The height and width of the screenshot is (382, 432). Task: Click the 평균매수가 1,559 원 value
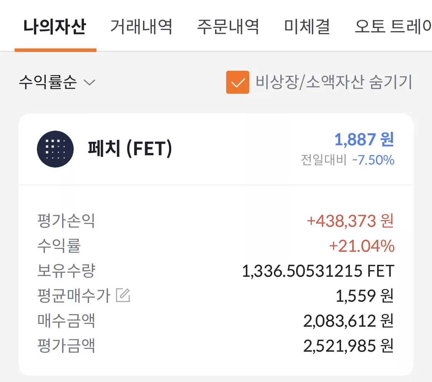pyautogui.click(x=365, y=296)
